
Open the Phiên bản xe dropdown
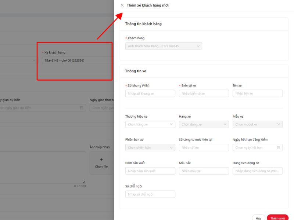point(150,148)
